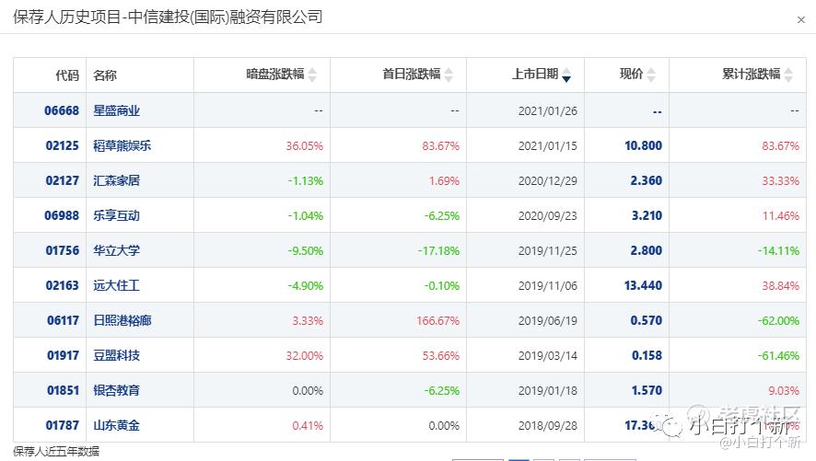
Task: Open 稻草熊娱乐 stock name link
Action: [x=122, y=145]
